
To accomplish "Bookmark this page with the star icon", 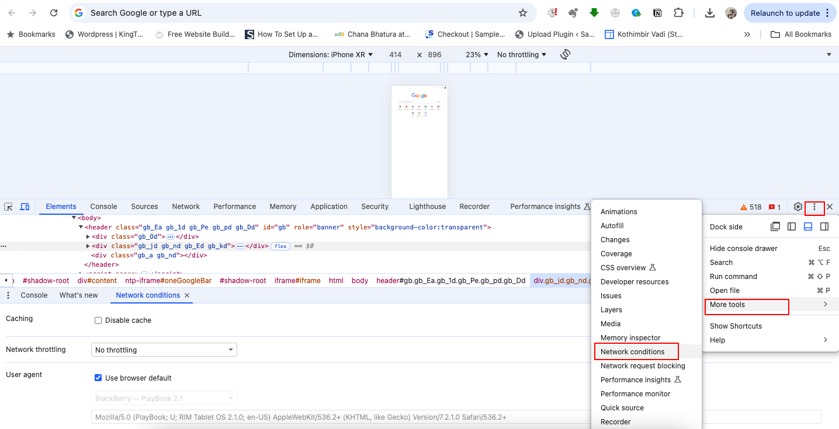I will (523, 13).
